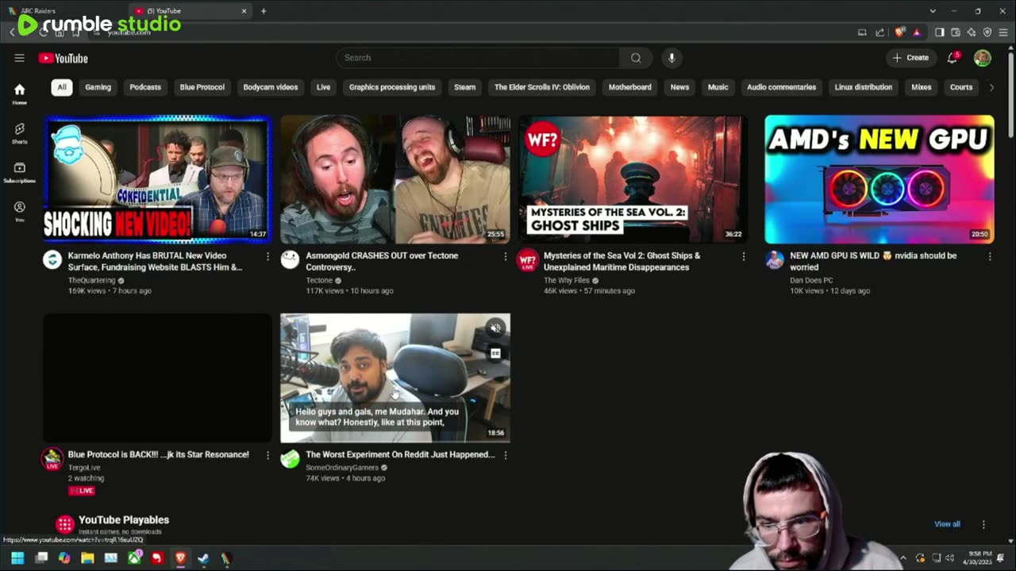Open a new browser tab

coord(264,11)
